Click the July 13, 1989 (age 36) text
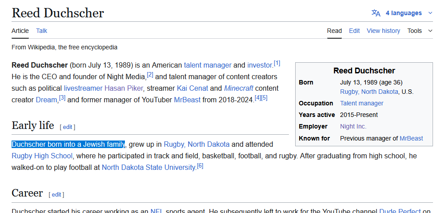 tap(371, 82)
